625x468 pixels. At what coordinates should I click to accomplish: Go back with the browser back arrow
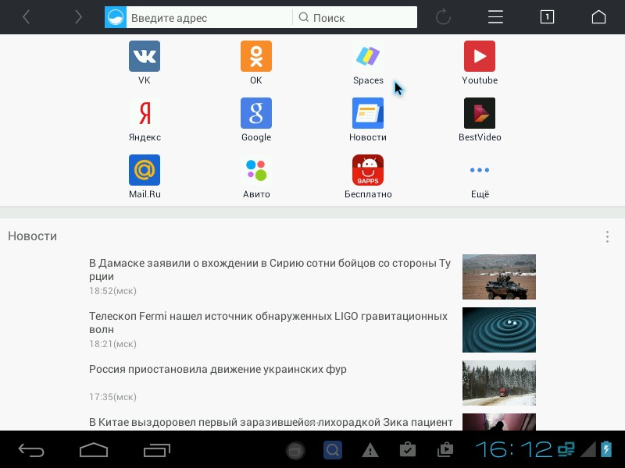pyautogui.click(x=27, y=17)
